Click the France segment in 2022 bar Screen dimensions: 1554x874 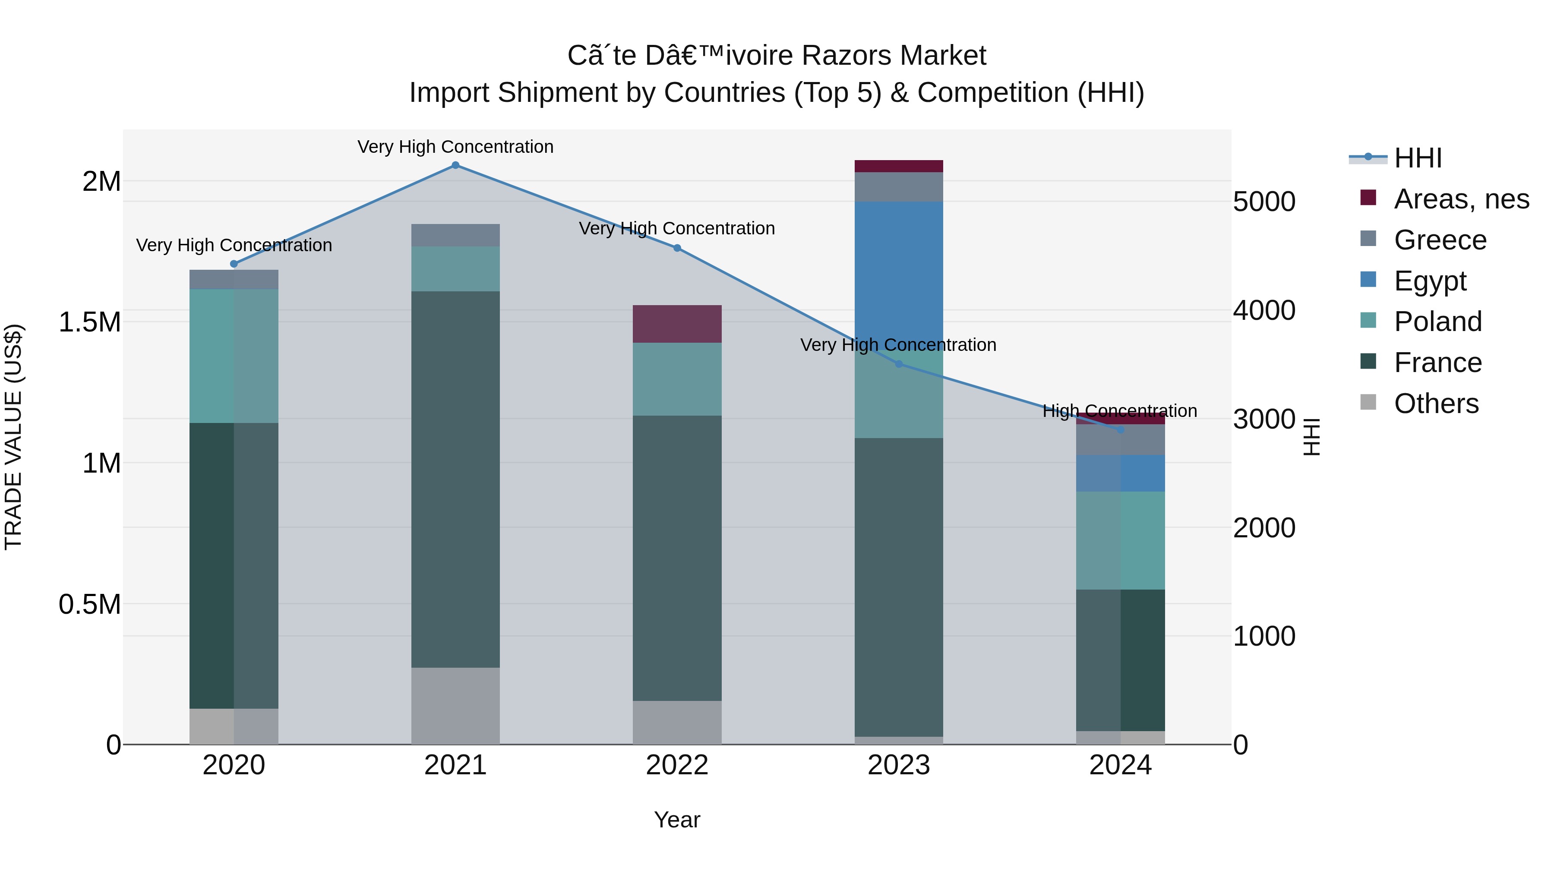point(677,558)
